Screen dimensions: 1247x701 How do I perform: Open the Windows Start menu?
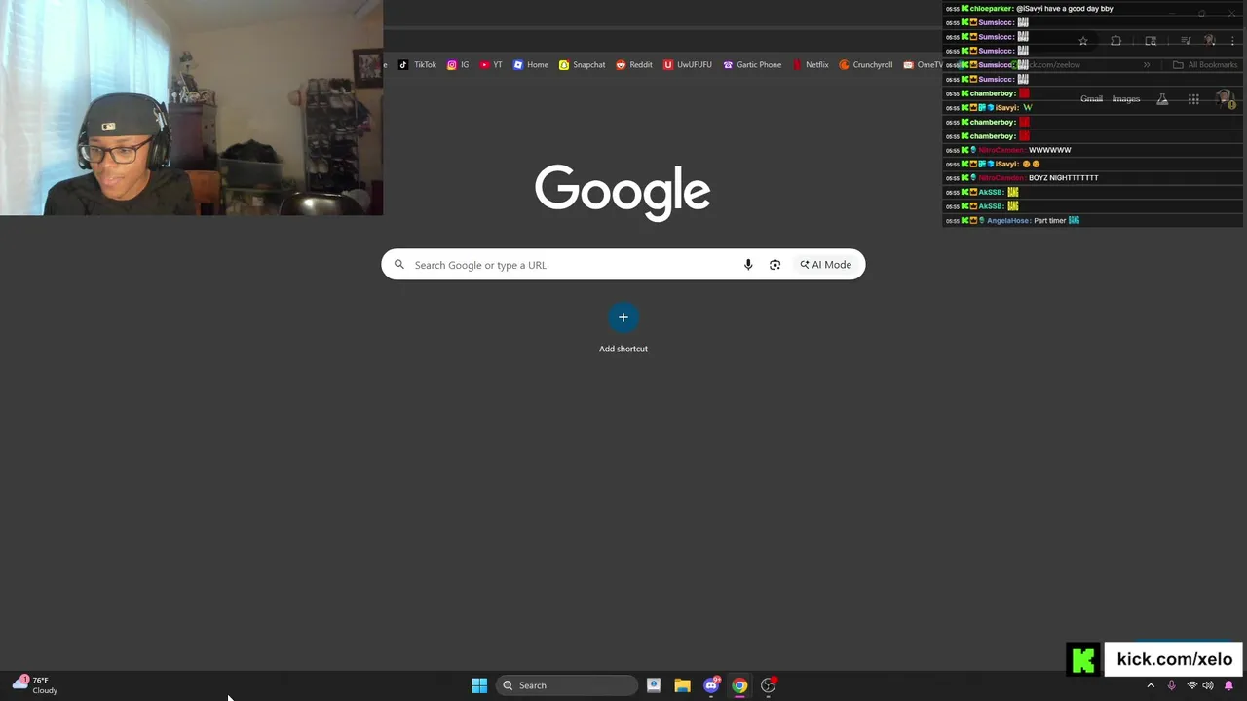point(479,685)
